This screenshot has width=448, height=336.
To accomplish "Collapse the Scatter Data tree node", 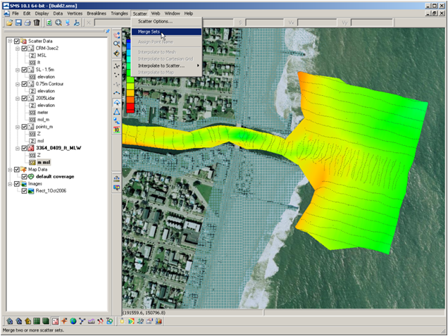I will (x=11, y=41).
